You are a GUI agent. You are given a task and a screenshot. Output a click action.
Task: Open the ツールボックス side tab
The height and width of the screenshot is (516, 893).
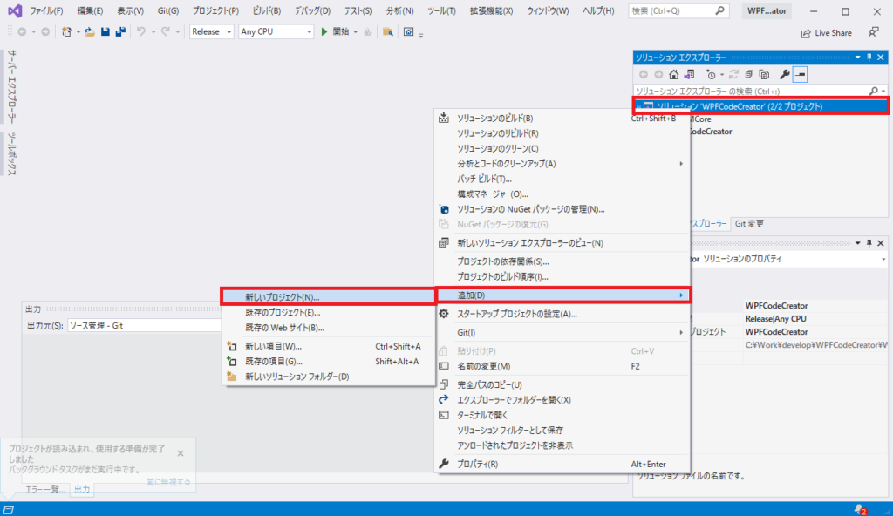click(x=11, y=153)
